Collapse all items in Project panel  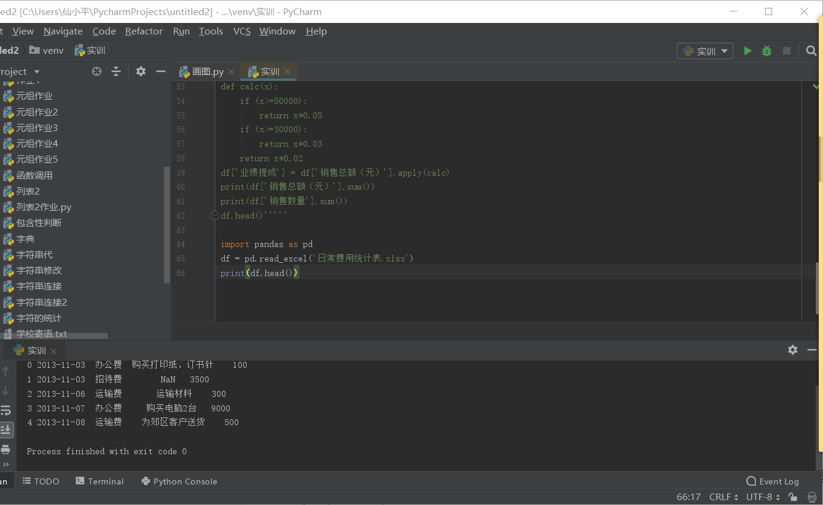click(x=116, y=71)
